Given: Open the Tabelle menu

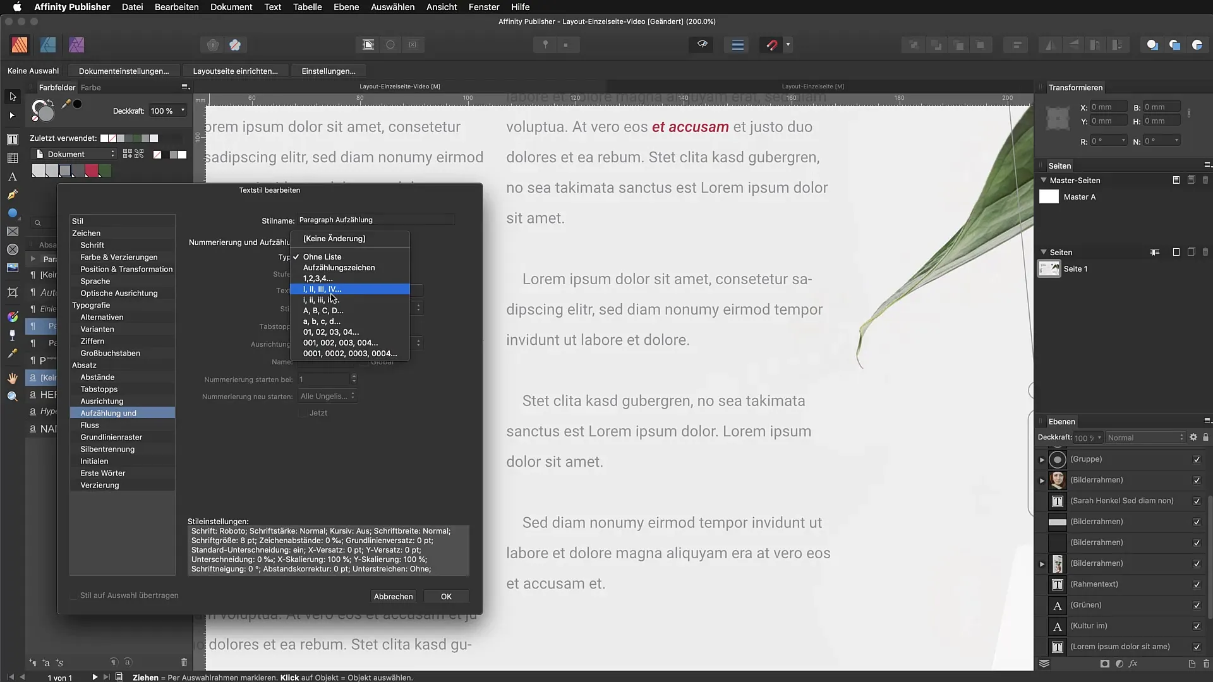Looking at the screenshot, I should coord(307,7).
